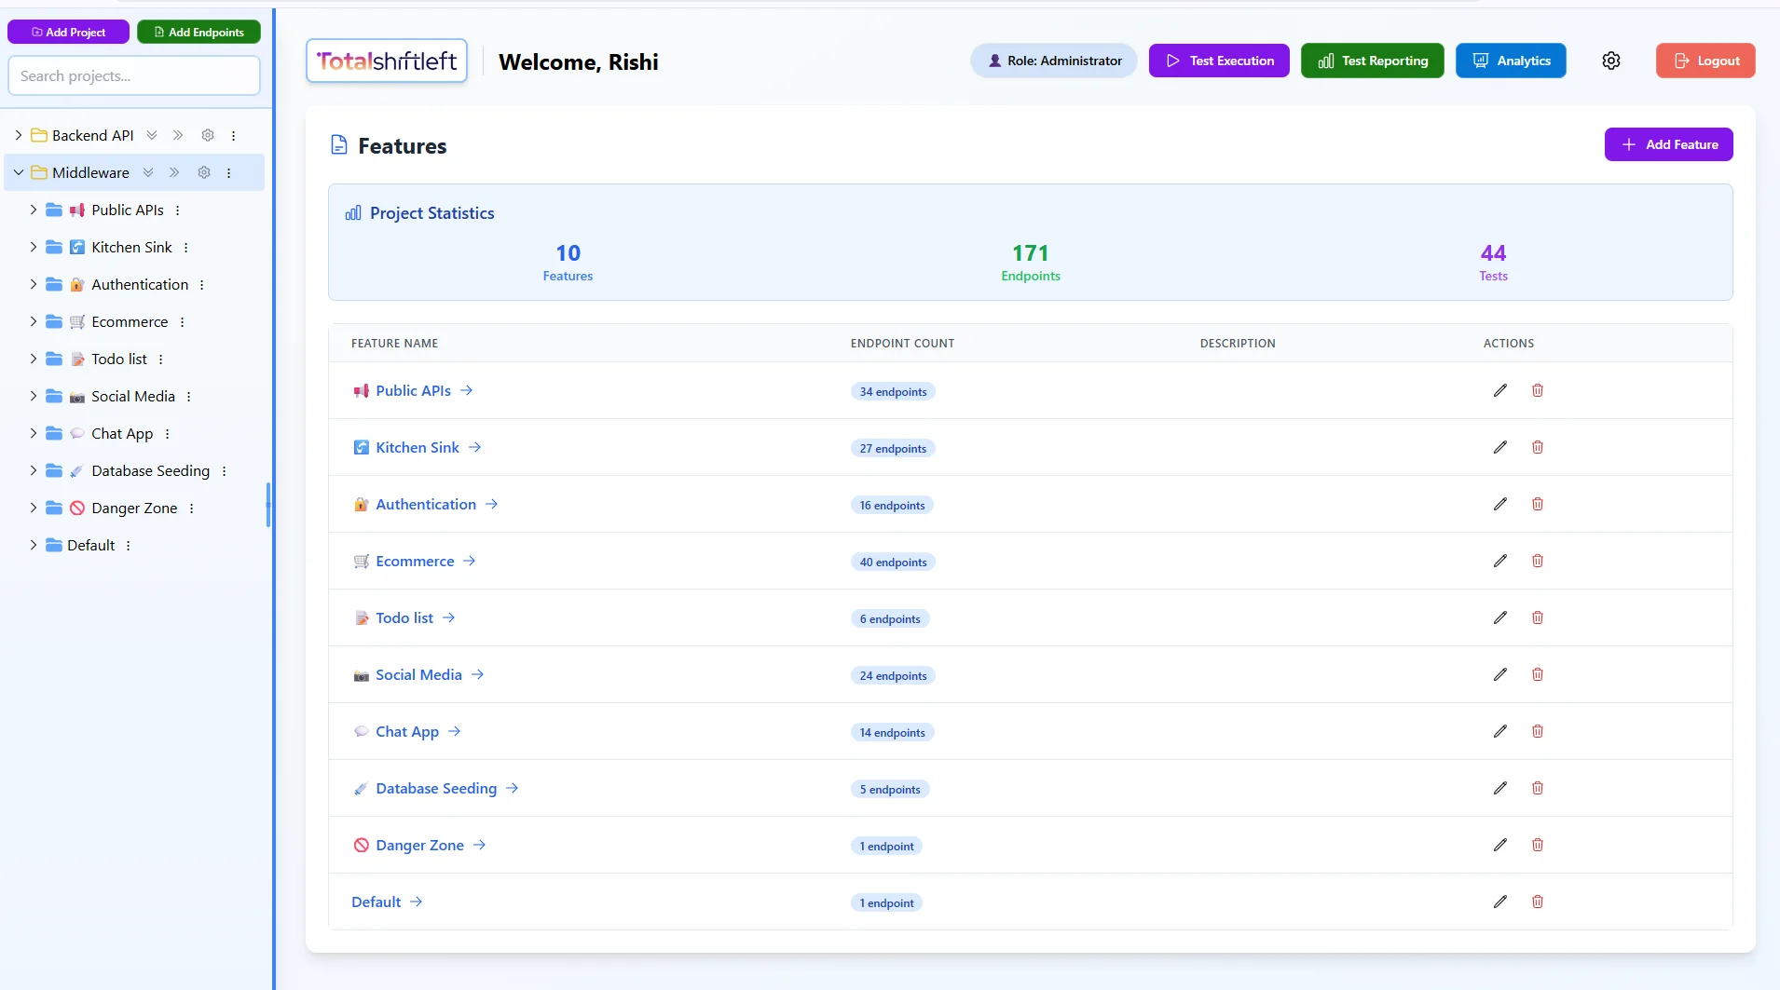Collapse the Middleware project tree
This screenshot has width=1780, height=990.
[x=19, y=172]
